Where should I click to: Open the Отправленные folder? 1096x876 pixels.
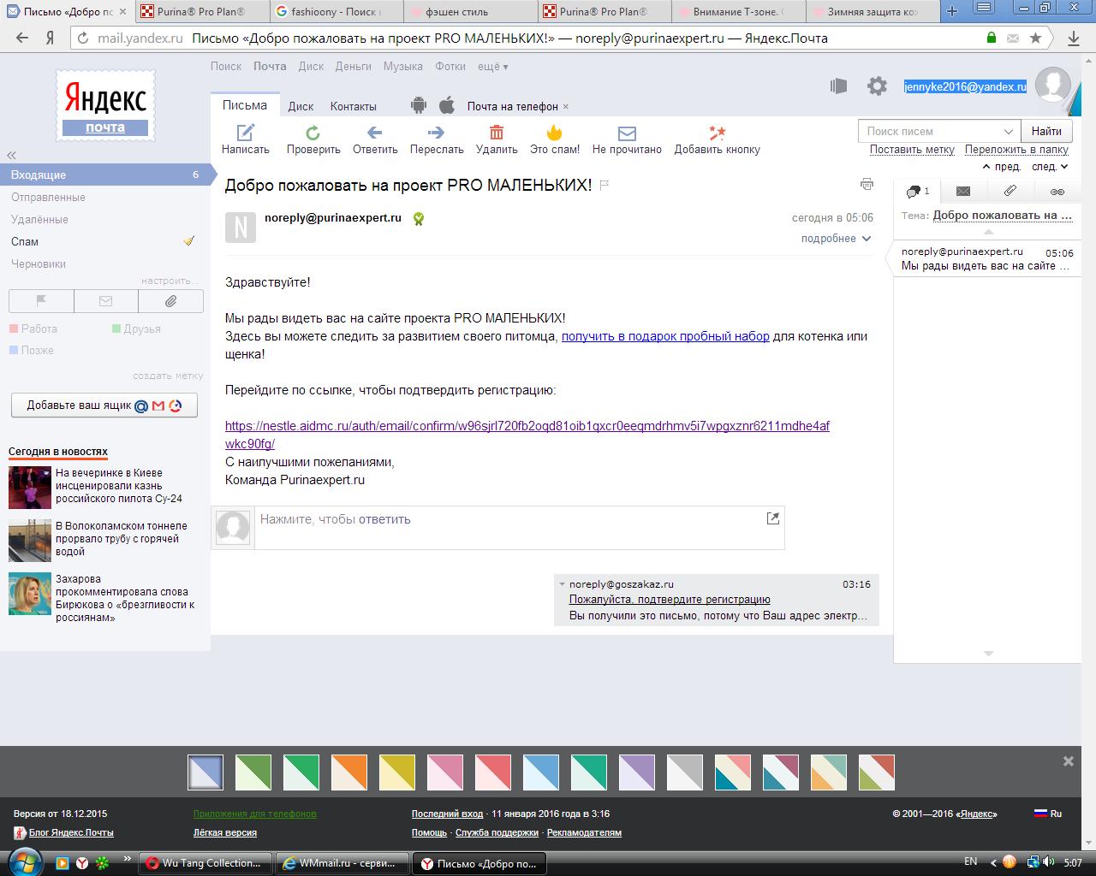click(x=48, y=197)
